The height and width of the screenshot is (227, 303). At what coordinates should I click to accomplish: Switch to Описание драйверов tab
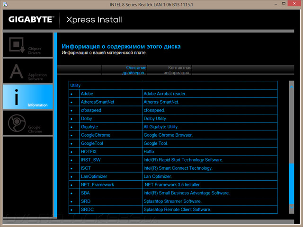[x=124, y=70]
